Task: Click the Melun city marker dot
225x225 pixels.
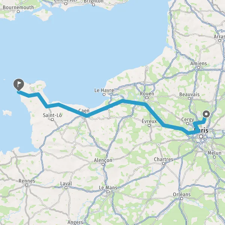Action: click(x=214, y=157)
